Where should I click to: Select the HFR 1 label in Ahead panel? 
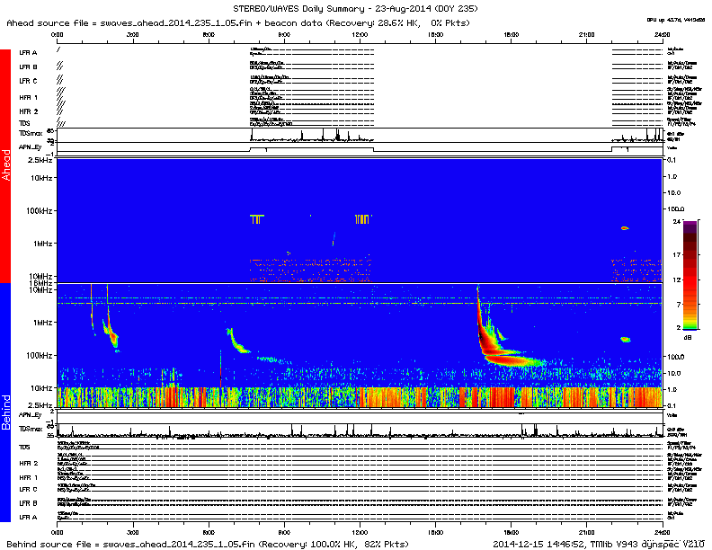click(29, 97)
